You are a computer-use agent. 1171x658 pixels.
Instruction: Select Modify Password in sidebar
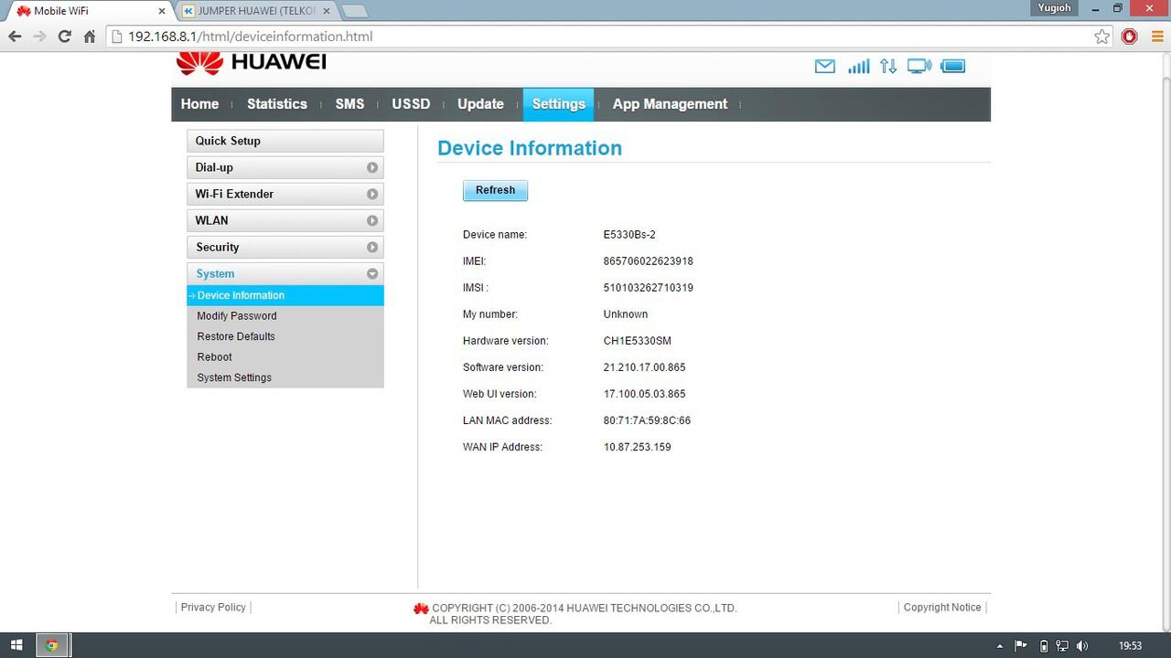tap(237, 316)
